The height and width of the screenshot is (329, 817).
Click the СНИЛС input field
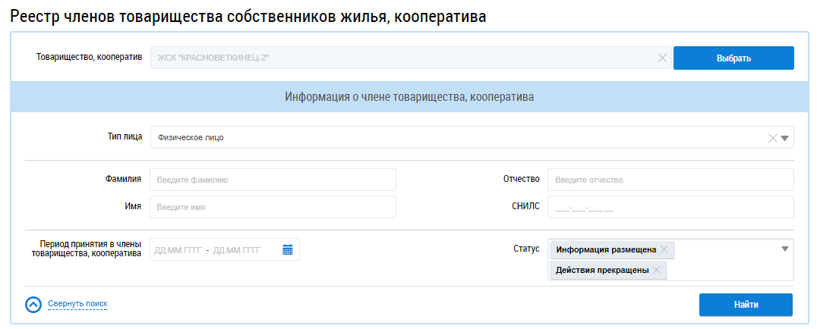click(x=670, y=207)
